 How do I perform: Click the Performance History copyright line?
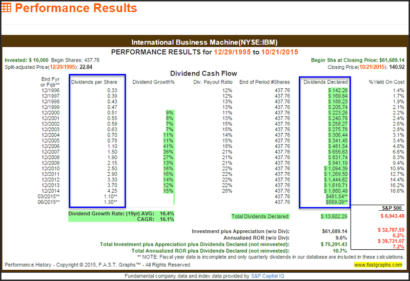[x=97, y=265]
